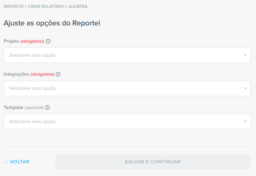The width and height of the screenshot is (256, 176).
Task: Open the Template select field
Action: pyautogui.click(x=124, y=122)
